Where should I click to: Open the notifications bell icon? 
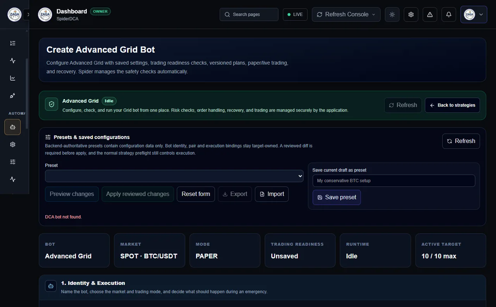pos(449,14)
